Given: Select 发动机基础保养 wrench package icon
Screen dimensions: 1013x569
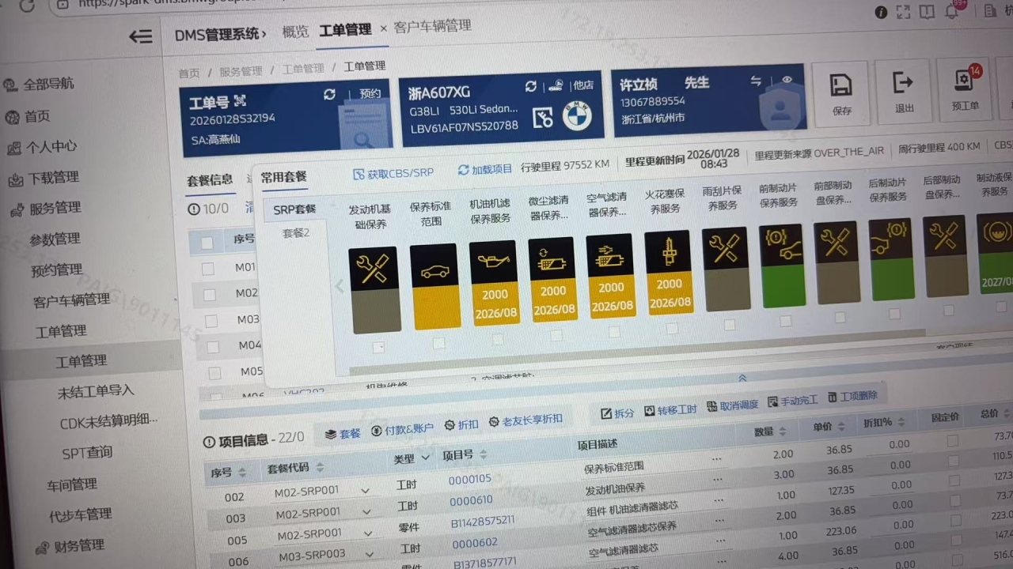Looking at the screenshot, I should coord(373,269).
